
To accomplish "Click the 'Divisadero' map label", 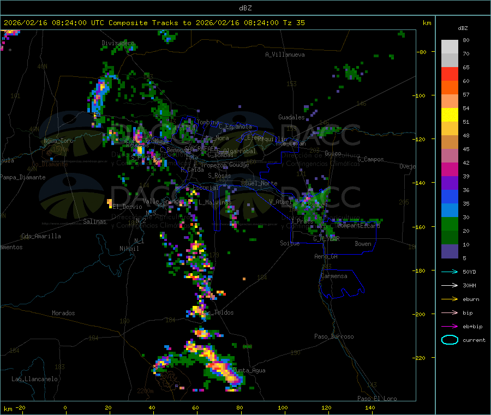I will tap(118, 43).
